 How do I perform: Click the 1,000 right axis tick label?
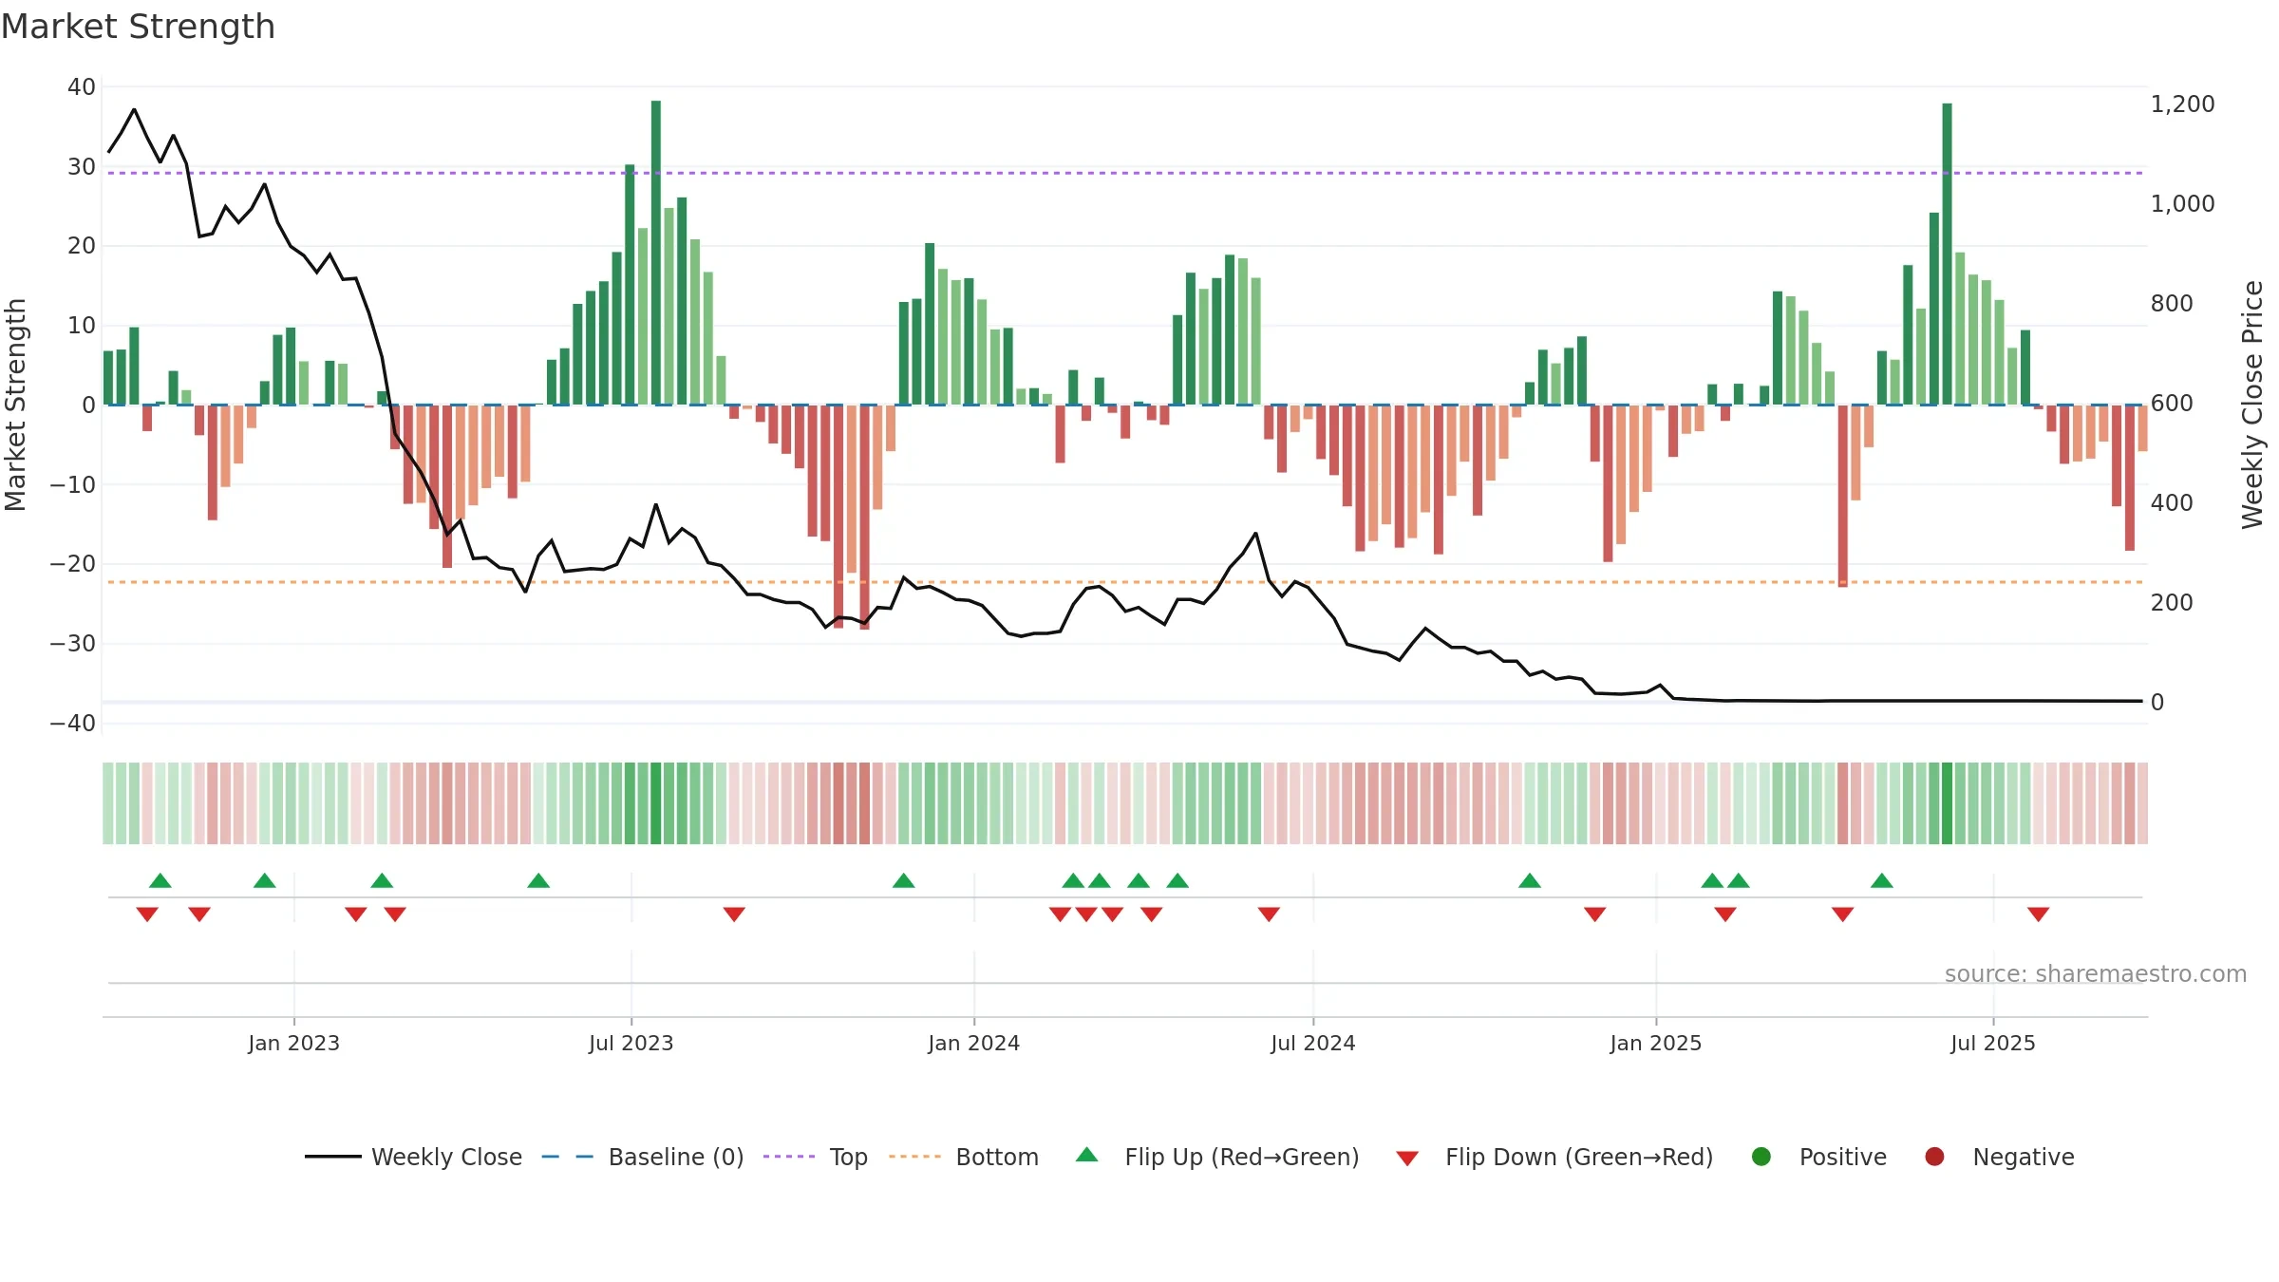point(2182,204)
